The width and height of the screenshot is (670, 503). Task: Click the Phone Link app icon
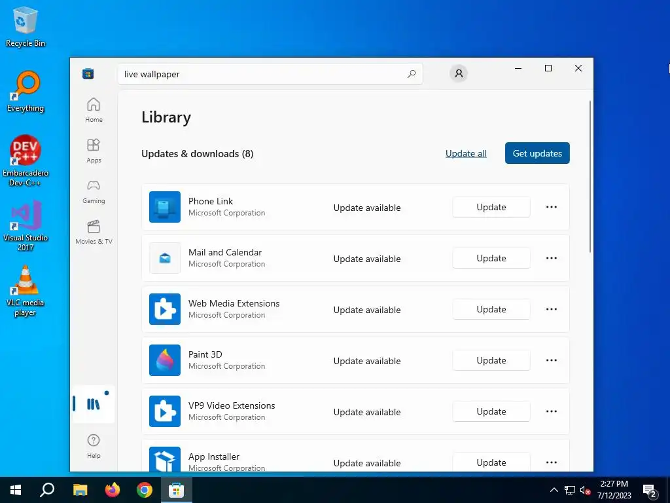pyautogui.click(x=164, y=207)
